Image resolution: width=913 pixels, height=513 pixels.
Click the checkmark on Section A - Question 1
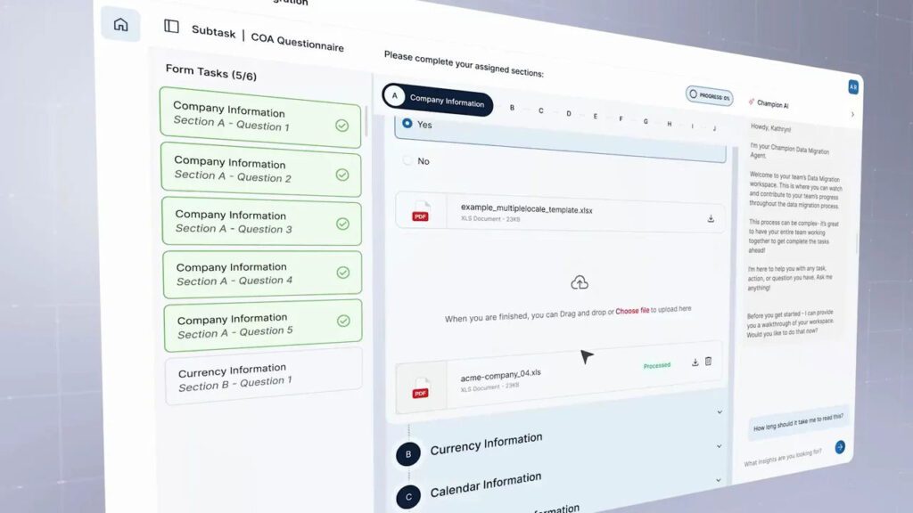point(341,126)
